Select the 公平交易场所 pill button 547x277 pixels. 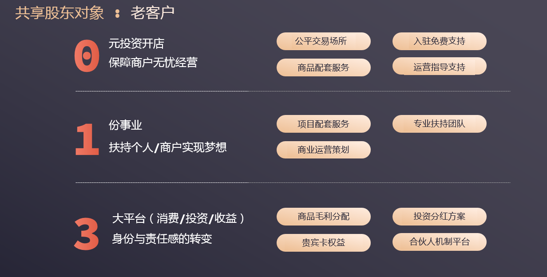[324, 41]
